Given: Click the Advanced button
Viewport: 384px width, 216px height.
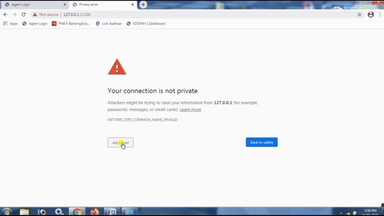Looking at the screenshot, I should [121, 143].
